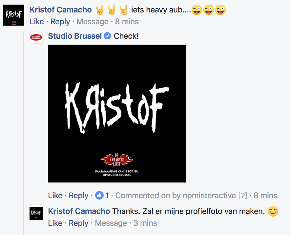This screenshot has width=290, height=235.
Task: Open the 8 mins timestamp on Studio Brussel reply
Action: coord(265,196)
